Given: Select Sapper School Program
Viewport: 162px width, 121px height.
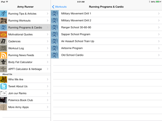Looking at the screenshot, I should click(x=106, y=34).
